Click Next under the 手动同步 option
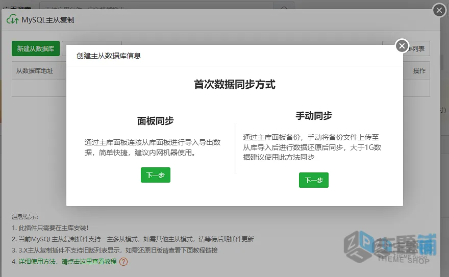This screenshot has height=277, width=449. (x=314, y=180)
